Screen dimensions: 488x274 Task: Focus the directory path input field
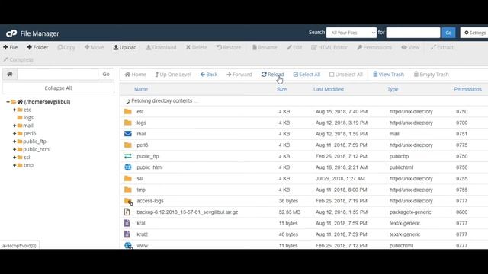(x=58, y=75)
